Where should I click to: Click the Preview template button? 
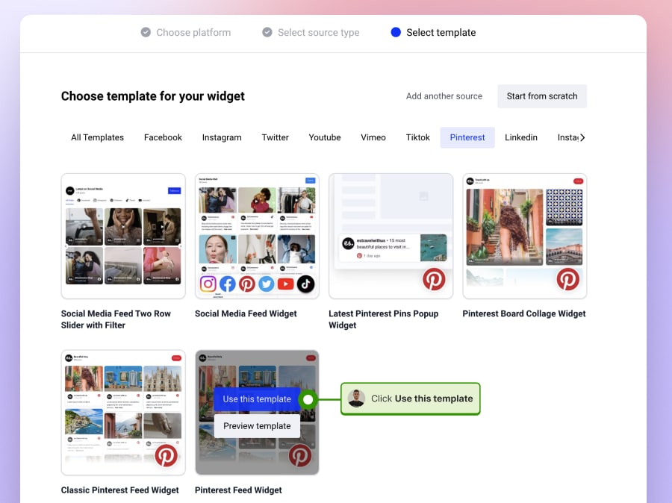(257, 426)
